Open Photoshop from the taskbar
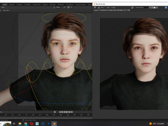Viewport: 168px width, 126px height. tap(49, 124)
